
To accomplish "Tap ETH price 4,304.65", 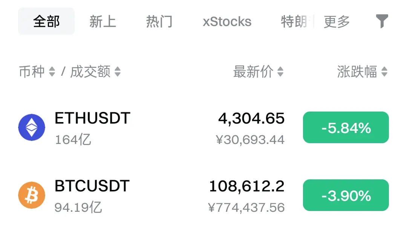I will [251, 119].
